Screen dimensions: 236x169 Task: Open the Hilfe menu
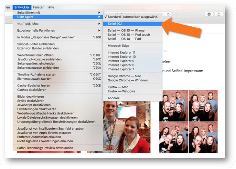(x=51, y=7)
